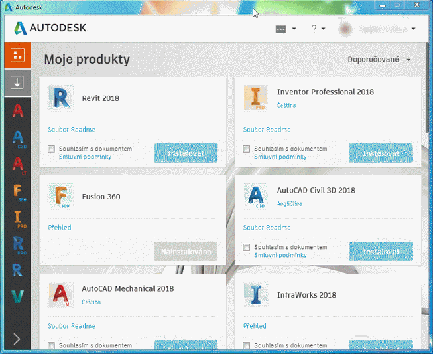Click the Autodesk window title bar icon
The image size is (433, 354).
[8, 7]
